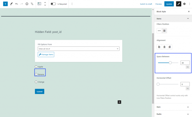The height and width of the screenshot is (117, 192).
Task: Open the Fill Options From dropdown
Action: click(78, 49)
